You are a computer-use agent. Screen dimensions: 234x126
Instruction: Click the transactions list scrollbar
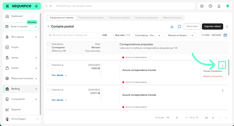229,67
